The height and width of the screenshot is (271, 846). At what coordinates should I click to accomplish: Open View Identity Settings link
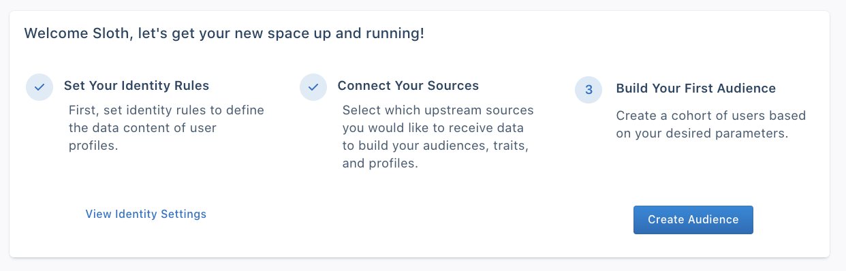(x=146, y=214)
